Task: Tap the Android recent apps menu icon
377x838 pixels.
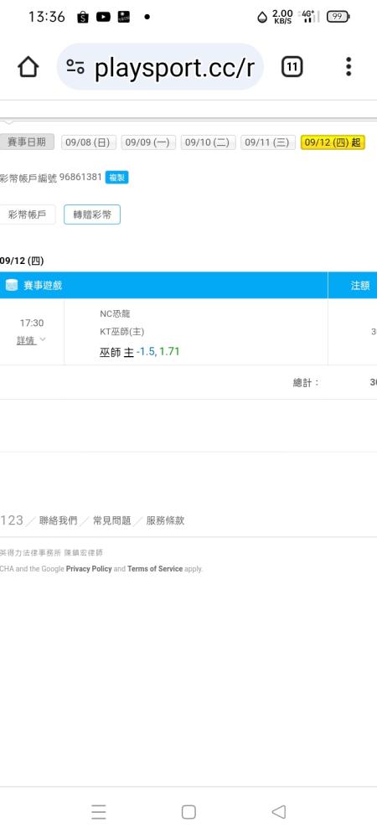Action: [x=99, y=812]
